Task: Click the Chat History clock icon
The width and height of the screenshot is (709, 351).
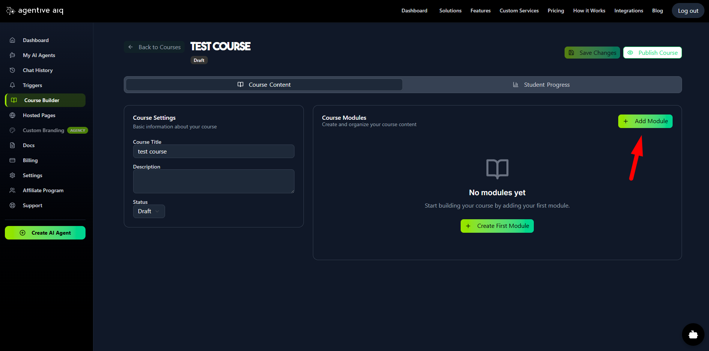Action: [x=12, y=70]
